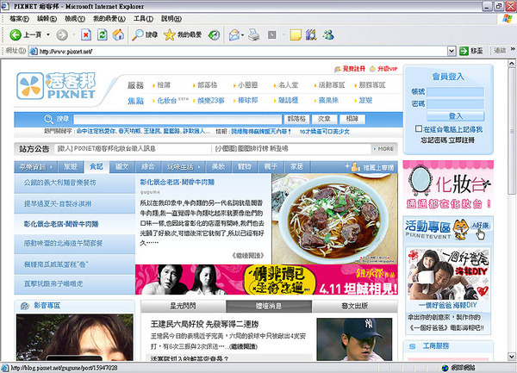Screen dimensions: 517x373
Task: Click the Windows flag logo in menu bar
Action: pos(508,18)
